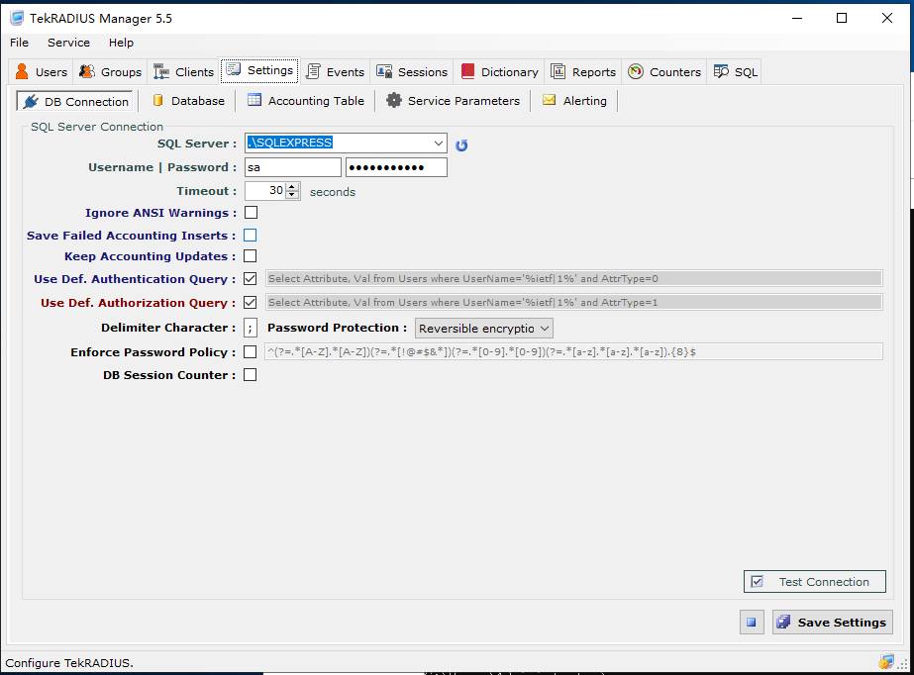Uncheck Use Def. Authorization Query
The image size is (914, 675).
[251, 303]
